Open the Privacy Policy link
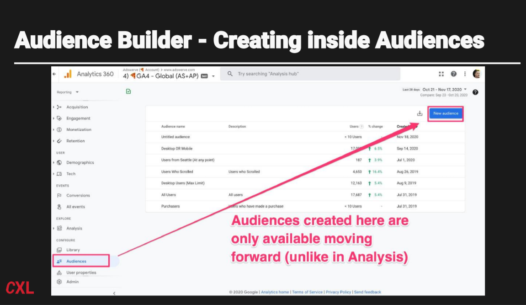 tap(338, 291)
